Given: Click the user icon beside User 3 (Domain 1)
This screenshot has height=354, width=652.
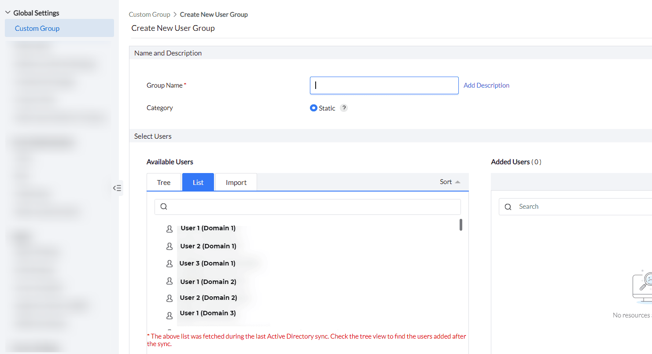Looking at the screenshot, I should (169, 264).
